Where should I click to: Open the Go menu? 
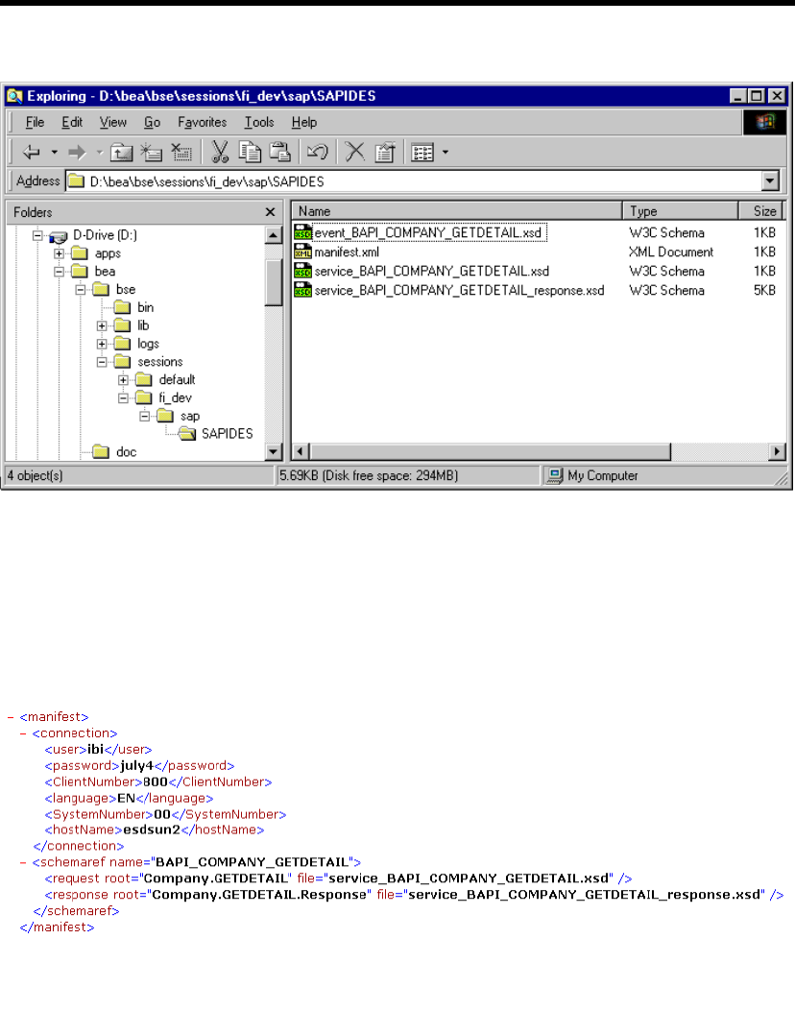[153, 123]
